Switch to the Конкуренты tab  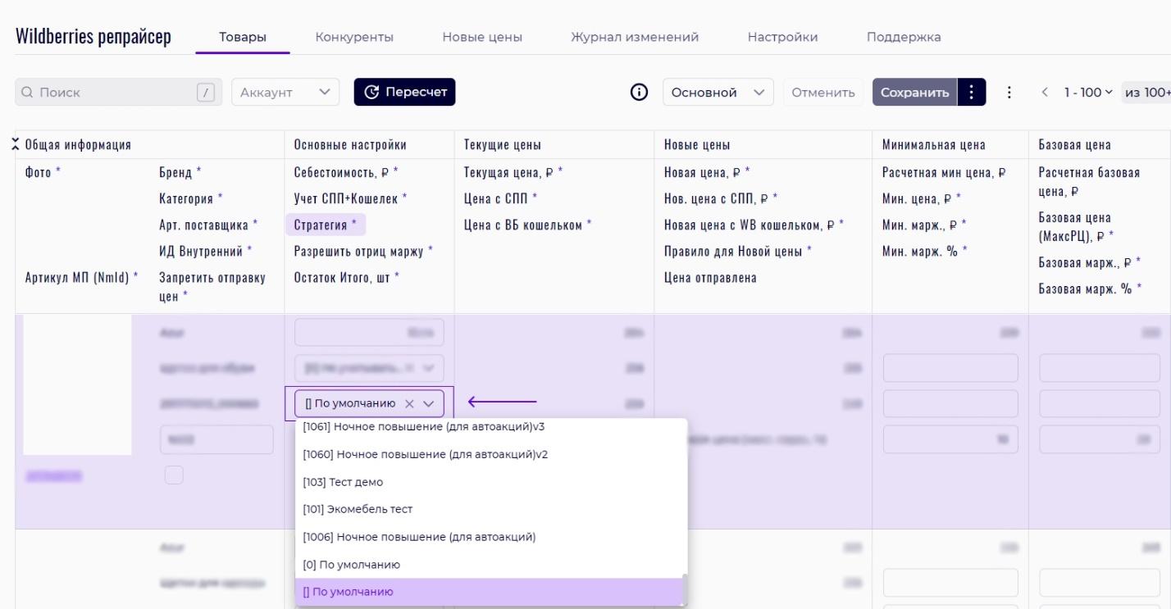pyautogui.click(x=354, y=37)
